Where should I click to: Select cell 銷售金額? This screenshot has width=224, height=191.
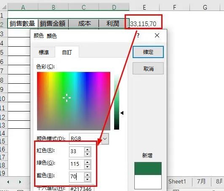53,24
